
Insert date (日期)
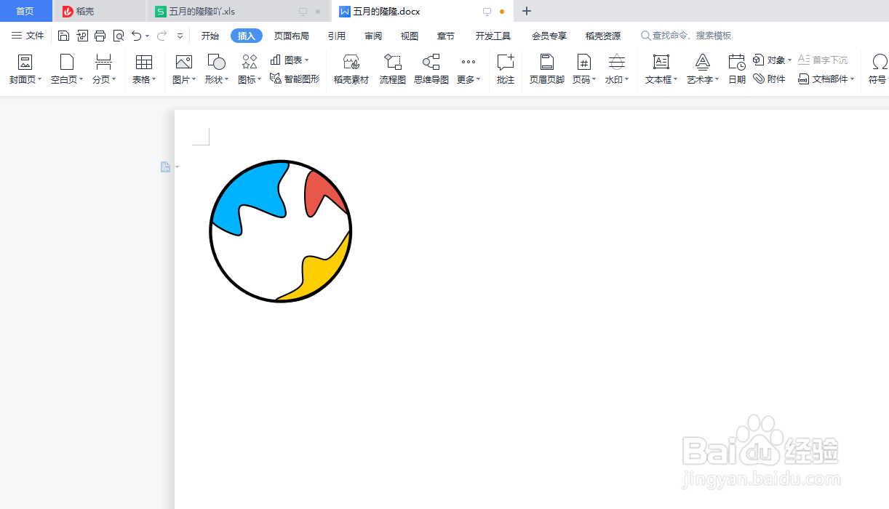pyautogui.click(x=737, y=70)
